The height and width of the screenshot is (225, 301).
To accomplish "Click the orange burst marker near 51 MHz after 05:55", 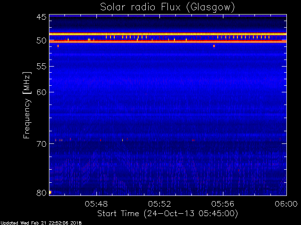I will tap(214, 46).
